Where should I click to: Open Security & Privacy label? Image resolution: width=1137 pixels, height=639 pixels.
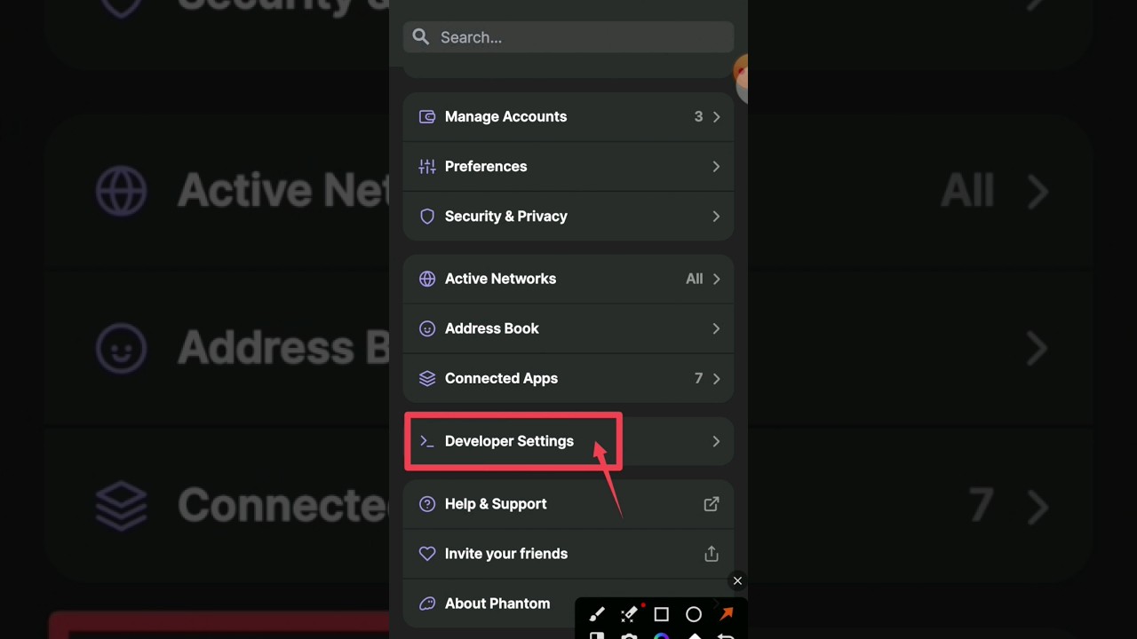click(505, 217)
